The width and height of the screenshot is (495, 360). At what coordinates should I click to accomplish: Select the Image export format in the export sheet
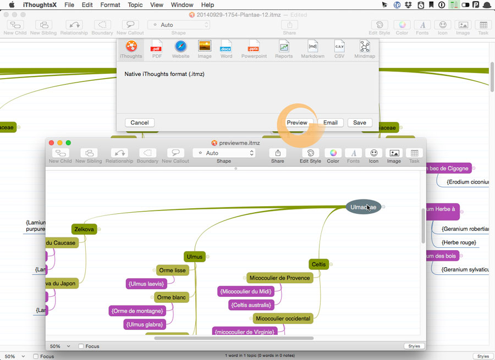click(205, 49)
